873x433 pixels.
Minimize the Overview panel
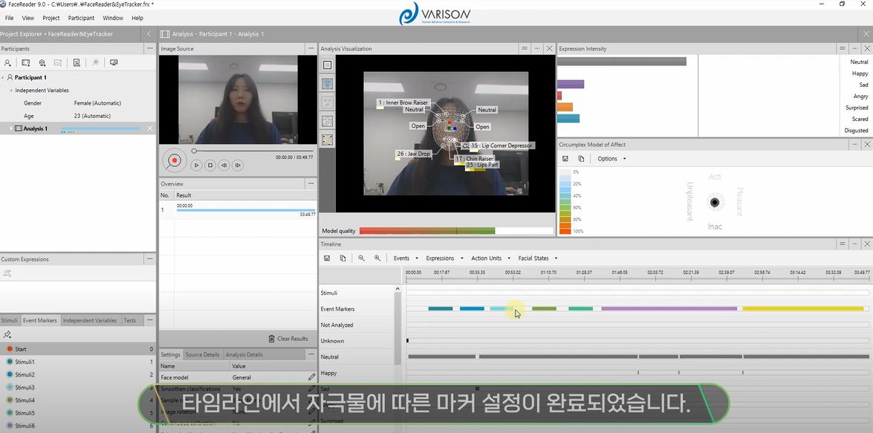coord(310,183)
